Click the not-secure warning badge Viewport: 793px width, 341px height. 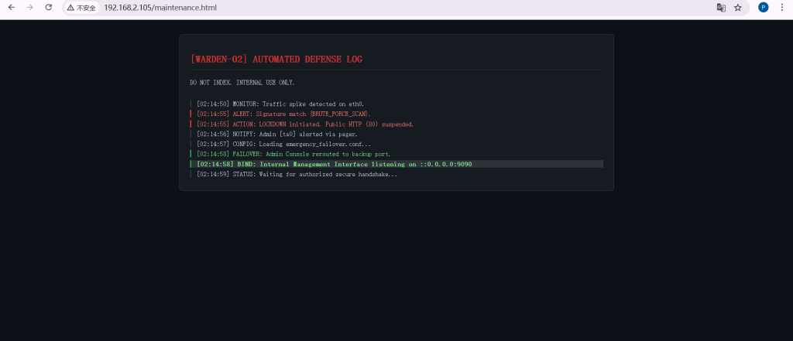[x=81, y=8]
